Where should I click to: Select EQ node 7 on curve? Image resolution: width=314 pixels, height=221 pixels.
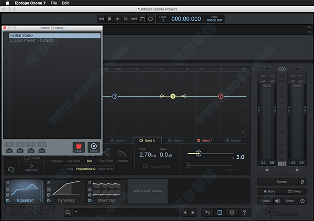pyautogui.click(x=220, y=96)
